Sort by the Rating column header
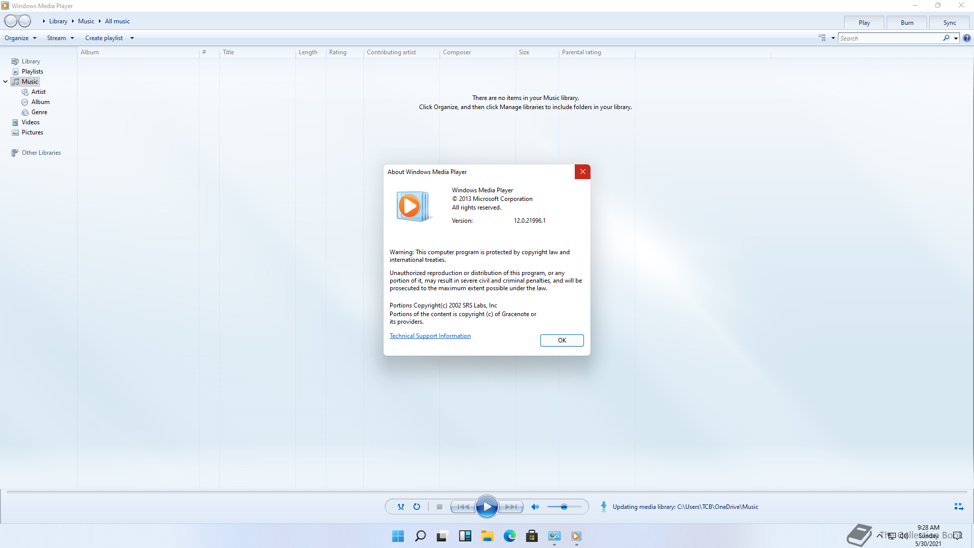 (x=344, y=52)
